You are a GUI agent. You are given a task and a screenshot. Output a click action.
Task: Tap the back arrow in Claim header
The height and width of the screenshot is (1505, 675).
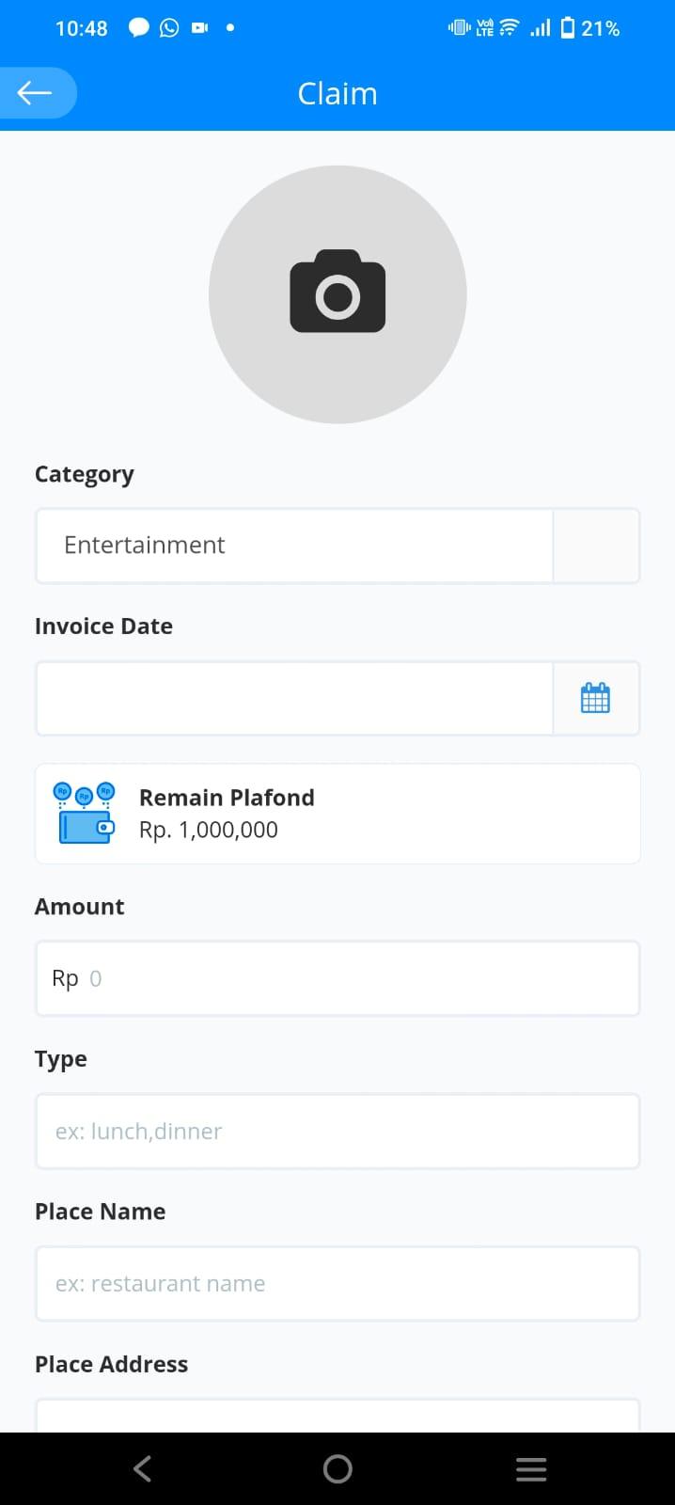(35, 92)
